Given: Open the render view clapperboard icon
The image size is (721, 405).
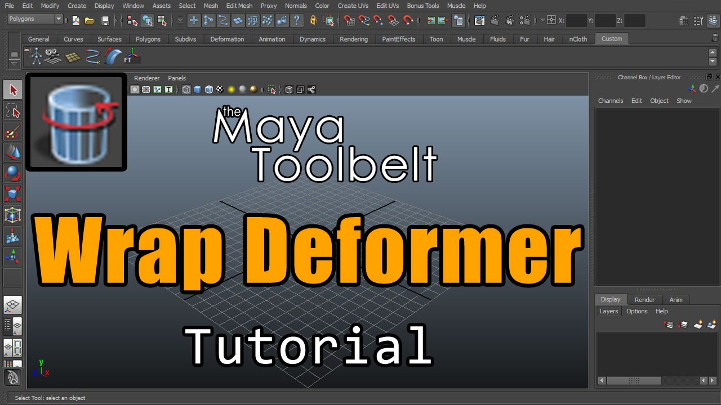Looking at the screenshot, I should pyautogui.click(x=479, y=21).
